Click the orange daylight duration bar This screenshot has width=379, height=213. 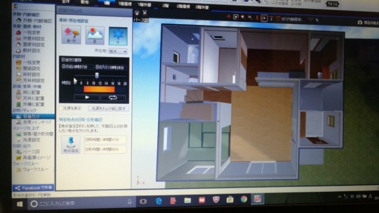click(x=99, y=89)
